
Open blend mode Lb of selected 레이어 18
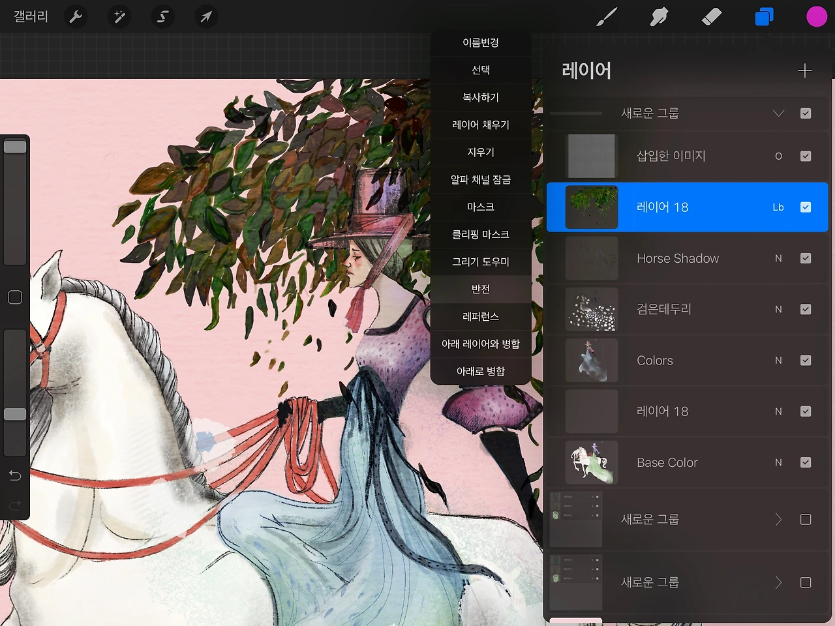tap(778, 207)
